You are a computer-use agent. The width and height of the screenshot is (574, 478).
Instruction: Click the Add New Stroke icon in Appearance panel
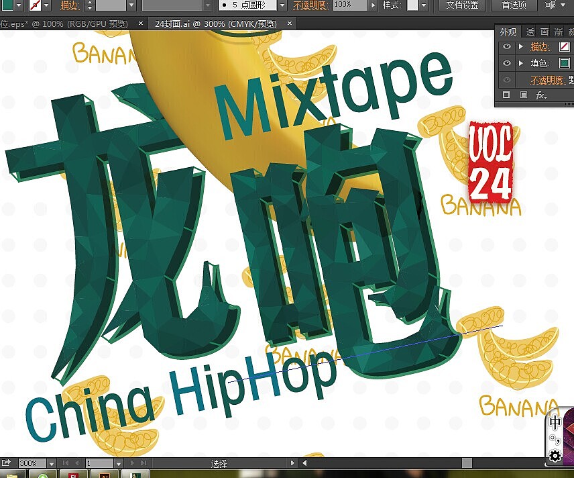[506, 95]
